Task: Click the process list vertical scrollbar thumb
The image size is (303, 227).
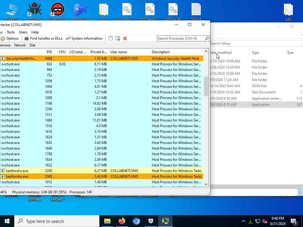Action: click(x=206, y=86)
